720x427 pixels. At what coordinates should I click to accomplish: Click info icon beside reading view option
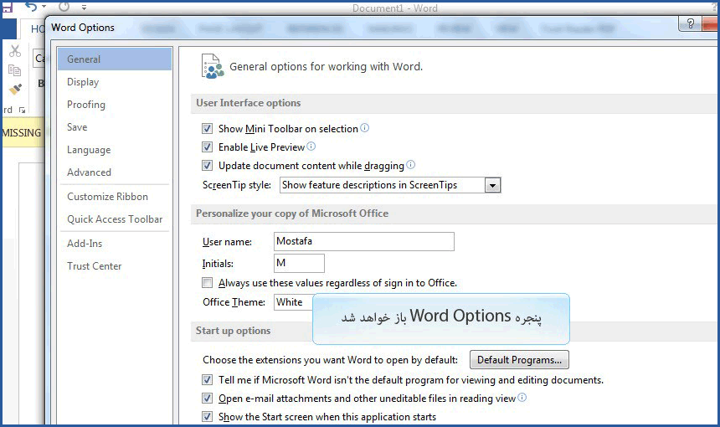pos(522,397)
